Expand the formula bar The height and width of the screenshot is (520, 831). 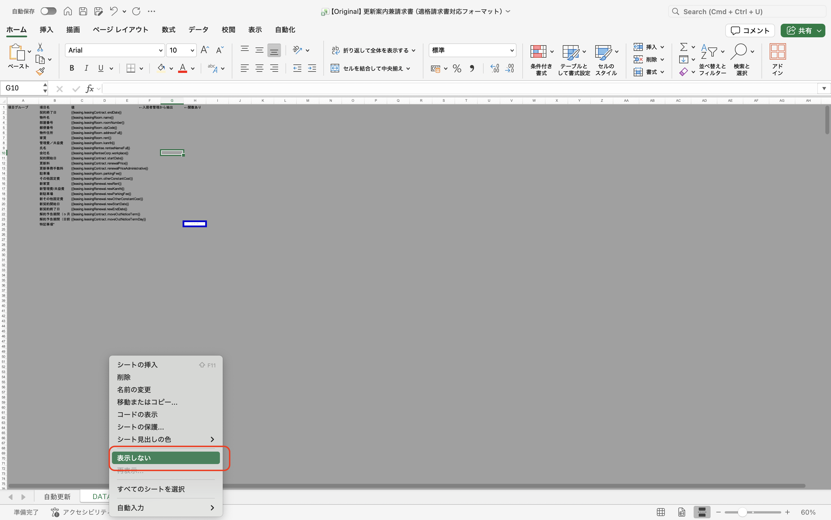click(x=824, y=88)
